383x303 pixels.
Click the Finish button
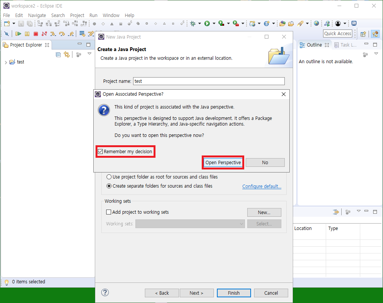click(234, 293)
